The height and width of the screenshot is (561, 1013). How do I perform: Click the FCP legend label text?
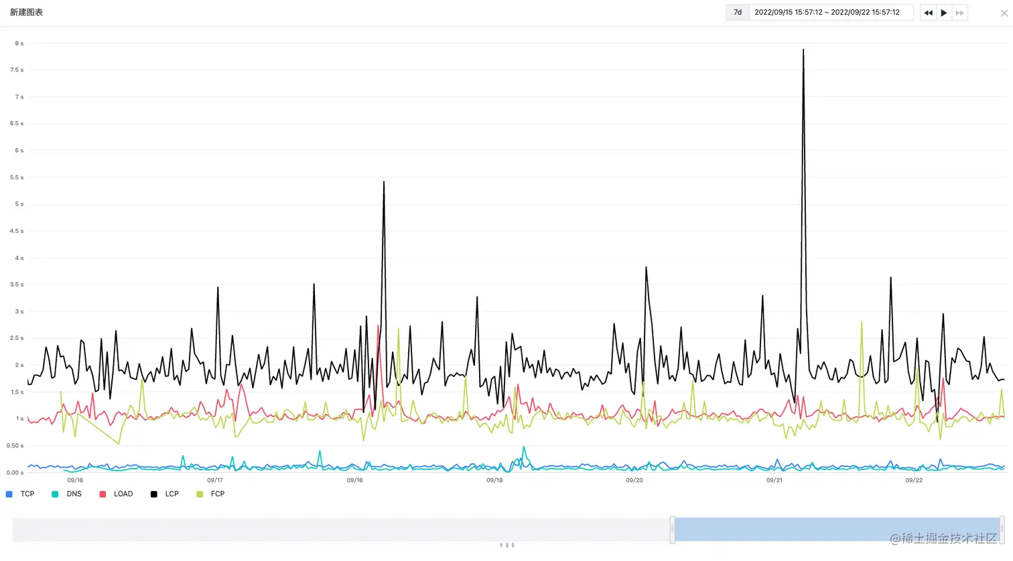click(x=218, y=494)
